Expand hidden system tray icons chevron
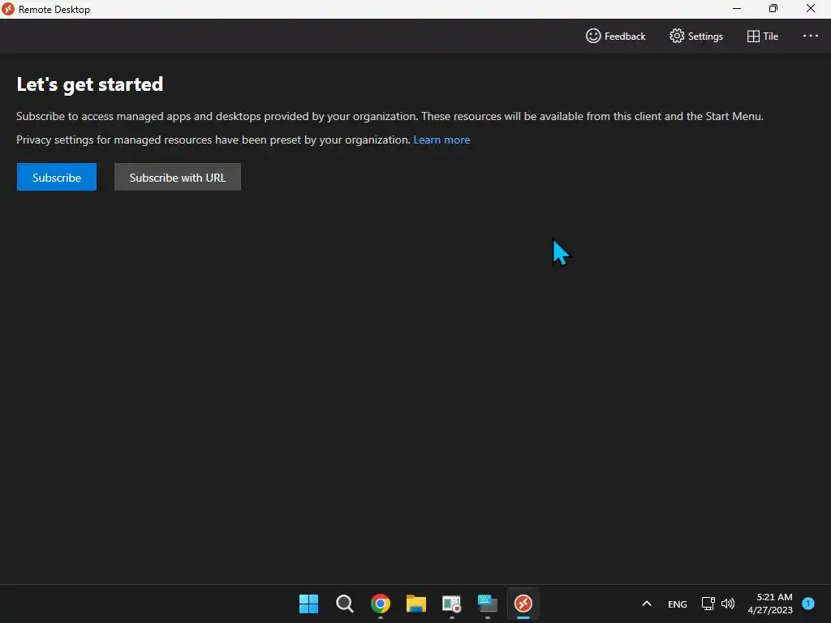The width and height of the screenshot is (831, 623). click(647, 604)
